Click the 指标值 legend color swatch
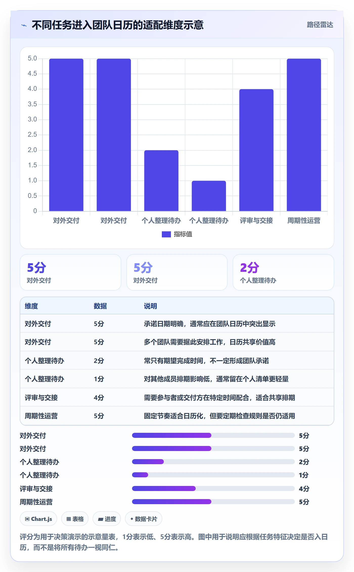 click(x=166, y=234)
